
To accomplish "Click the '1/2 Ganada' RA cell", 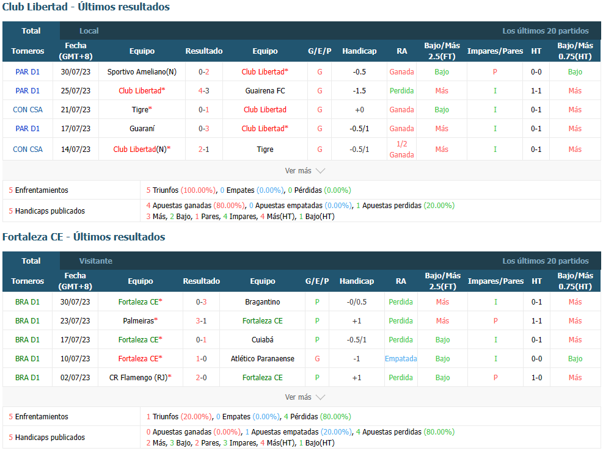I will coord(401,149).
